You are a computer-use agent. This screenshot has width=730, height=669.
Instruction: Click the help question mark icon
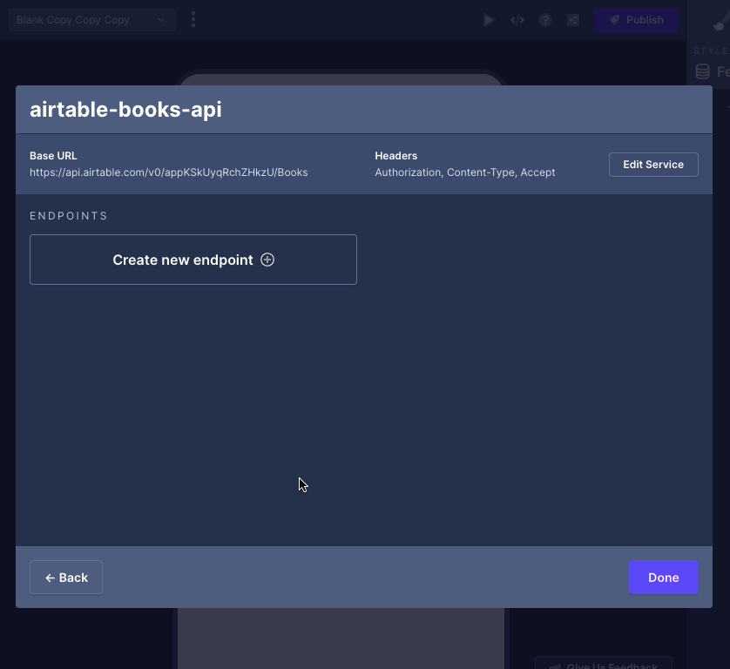click(545, 20)
